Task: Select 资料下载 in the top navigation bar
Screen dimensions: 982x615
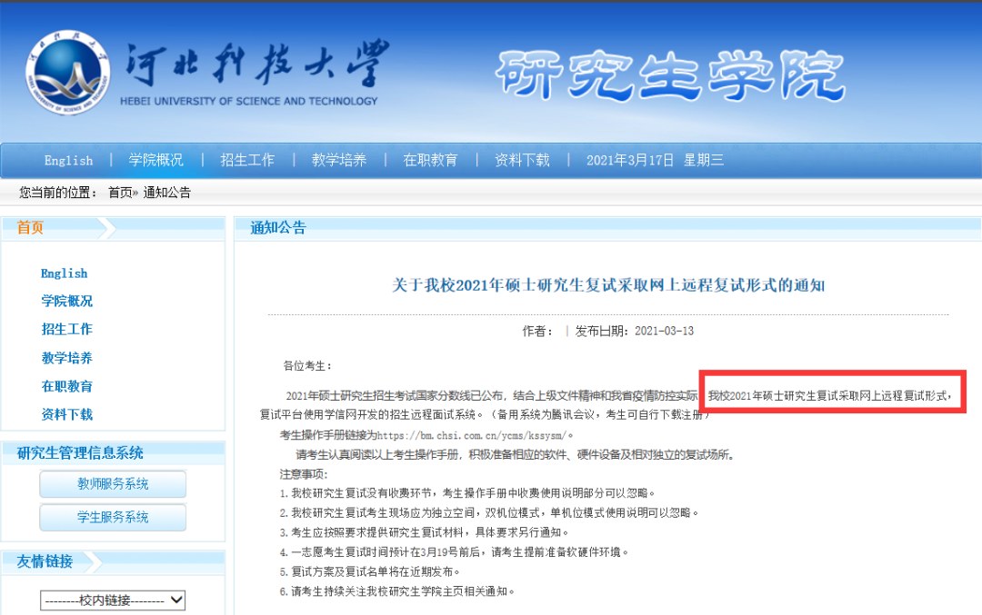Action: coord(522,160)
